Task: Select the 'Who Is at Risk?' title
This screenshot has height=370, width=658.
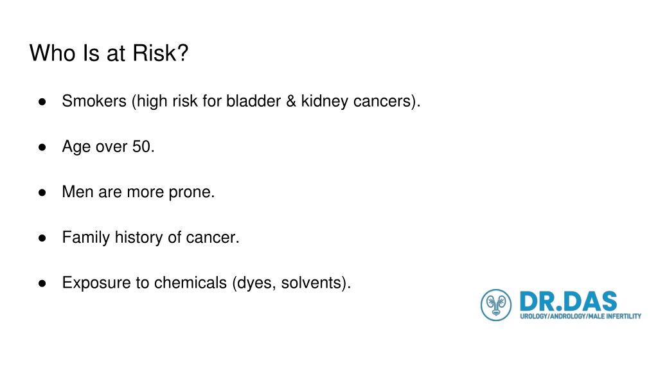Action: [x=109, y=53]
